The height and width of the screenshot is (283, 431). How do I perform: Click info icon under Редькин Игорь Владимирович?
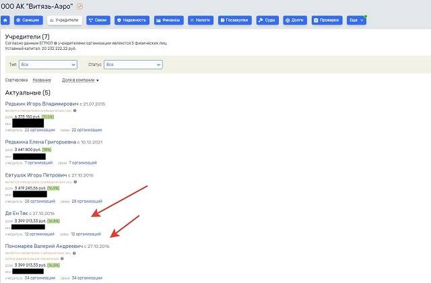[75, 111]
